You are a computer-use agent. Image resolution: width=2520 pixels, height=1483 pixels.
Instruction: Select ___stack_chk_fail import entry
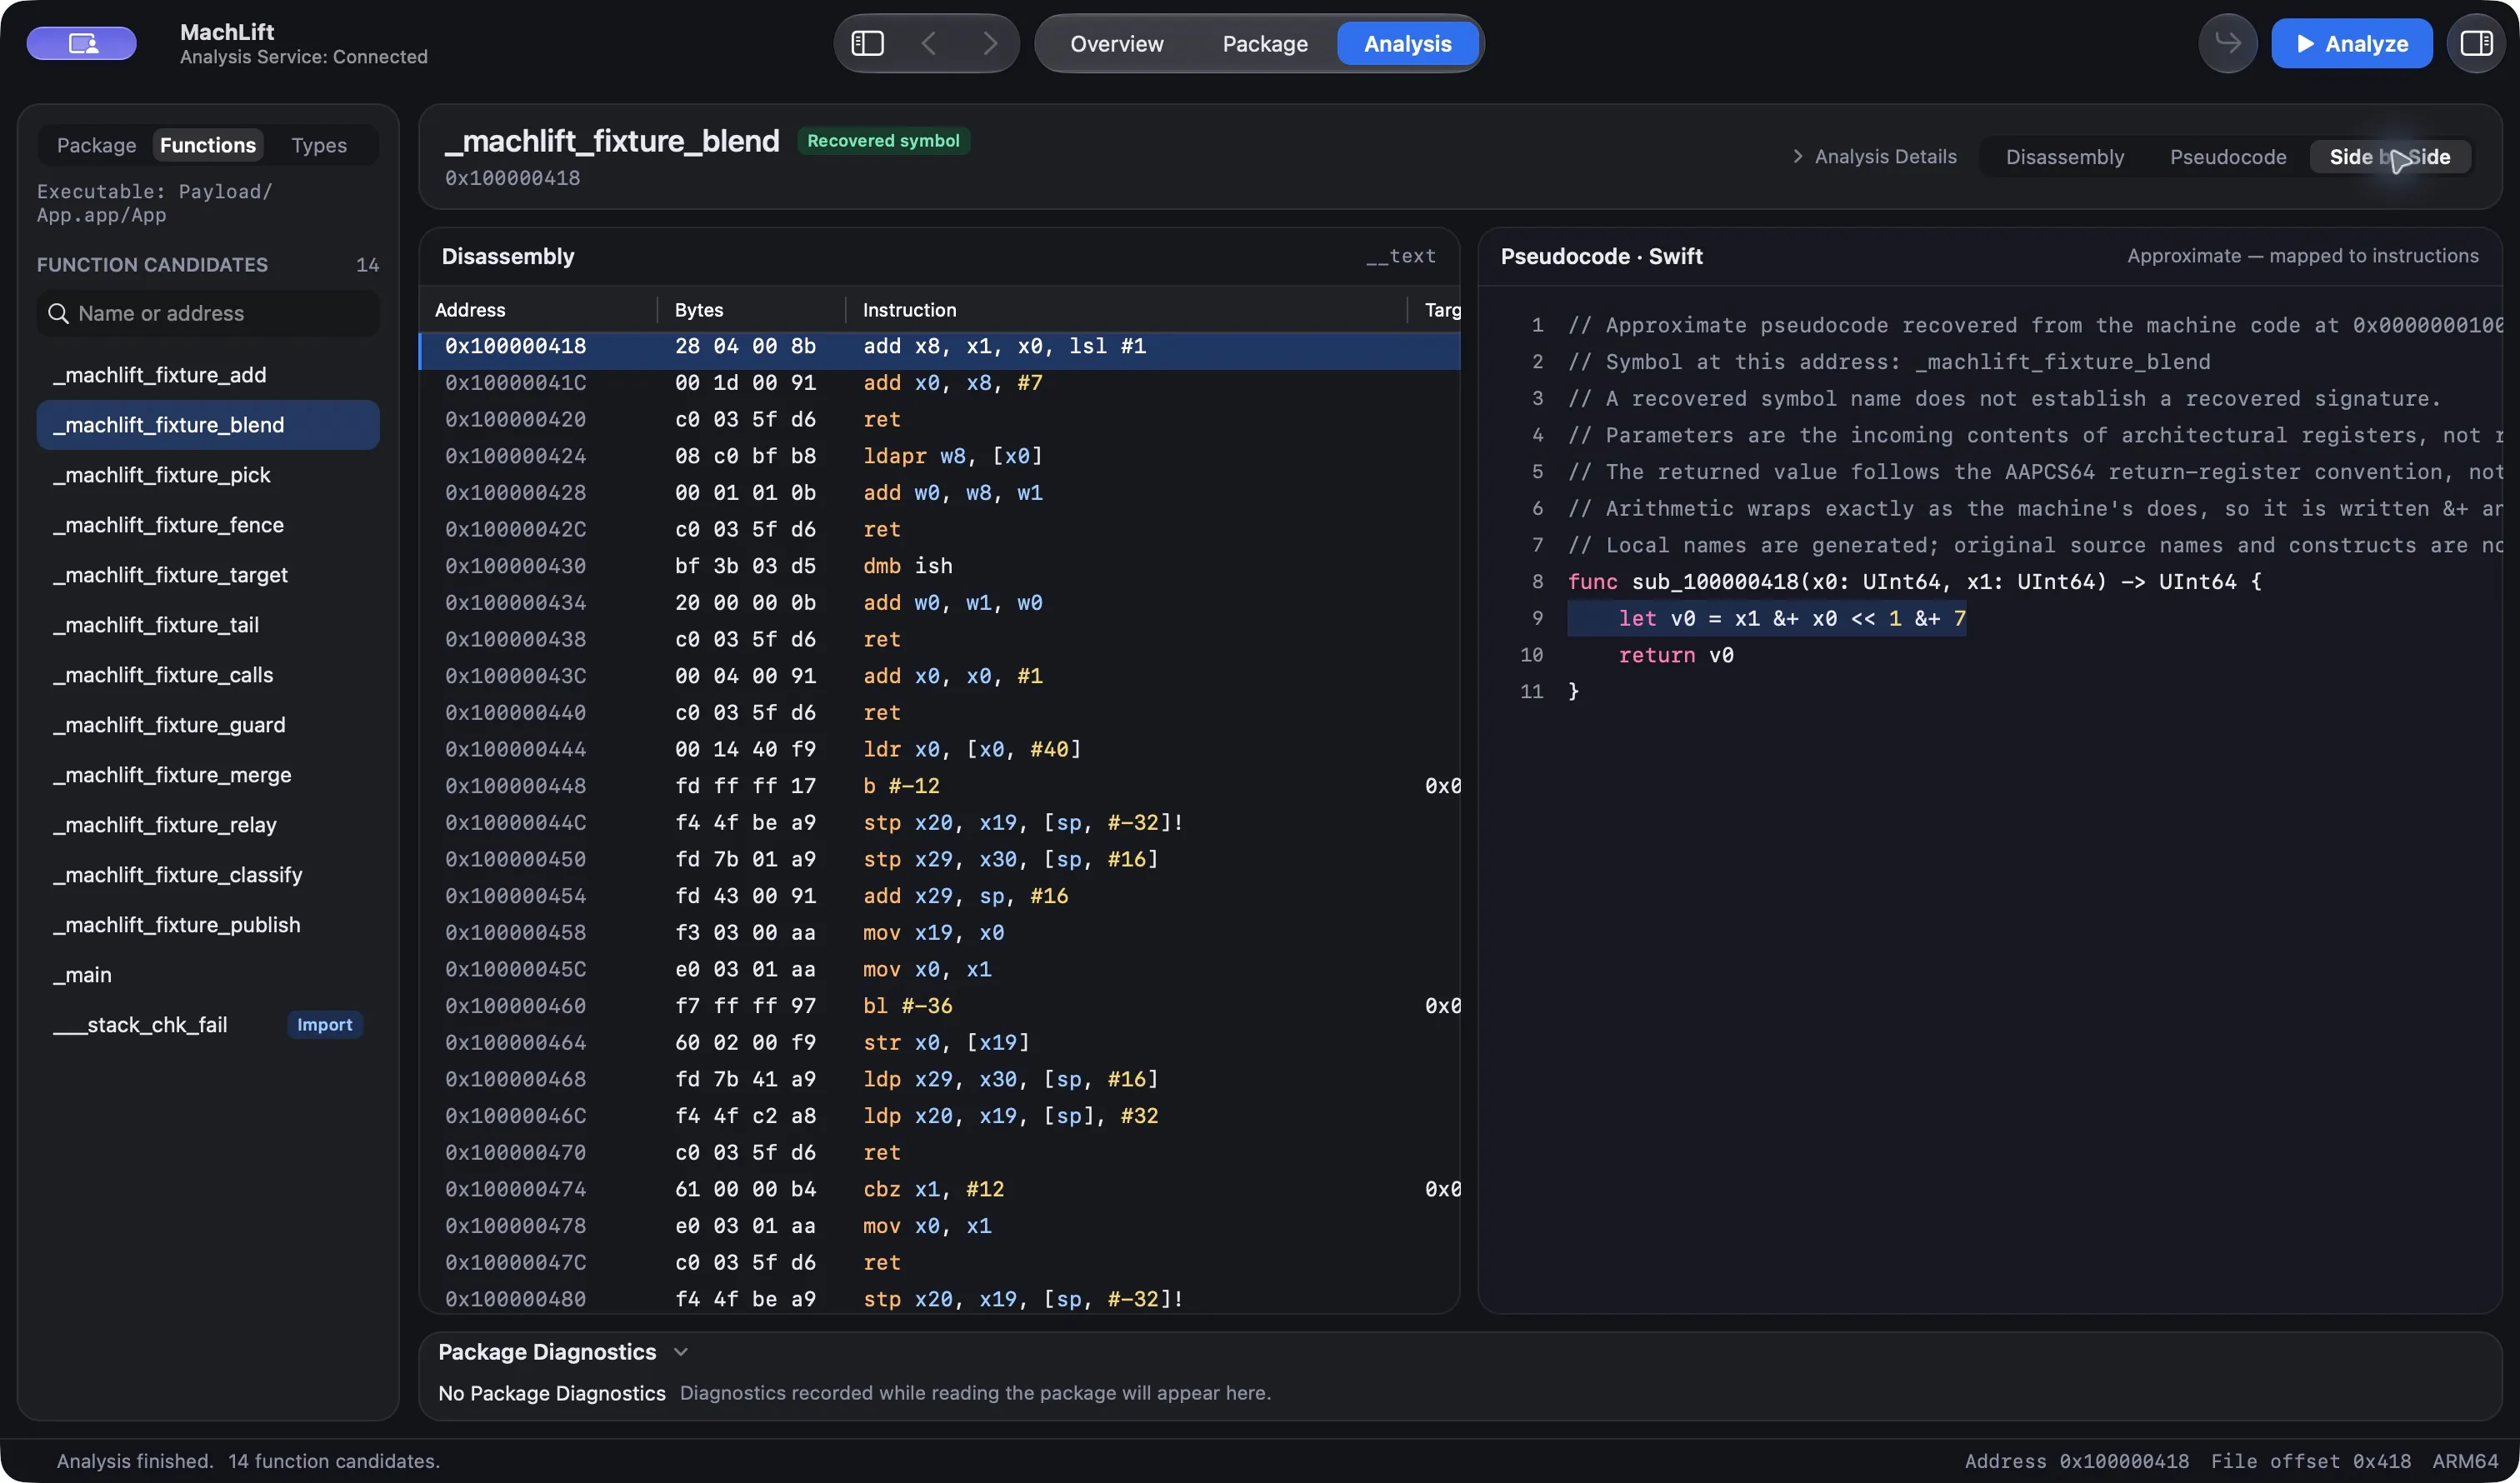[208, 1025]
